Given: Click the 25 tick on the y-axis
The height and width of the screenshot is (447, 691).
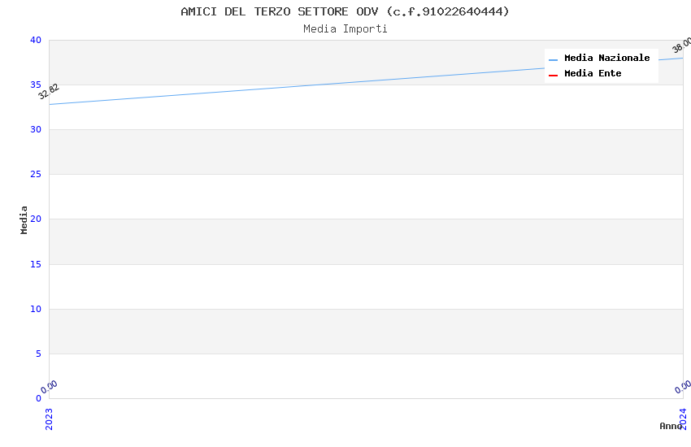Looking at the screenshot, I should click(x=36, y=175).
